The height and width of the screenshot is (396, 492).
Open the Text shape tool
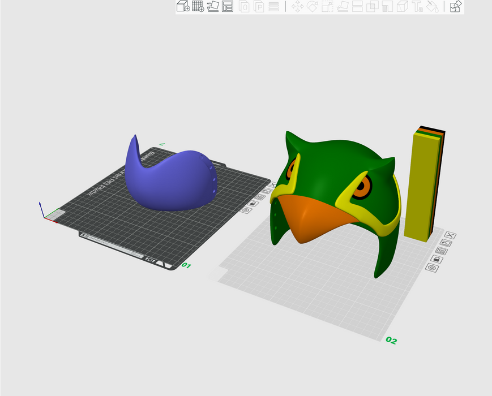pyautogui.click(x=417, y=7)
